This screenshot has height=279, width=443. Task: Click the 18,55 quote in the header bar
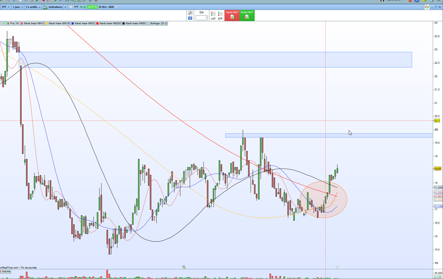(x=82, y=7)
